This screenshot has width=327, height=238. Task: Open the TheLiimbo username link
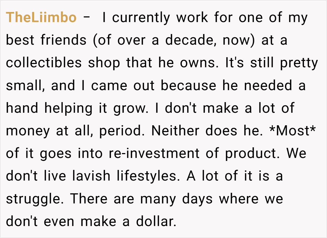[41, 18]
